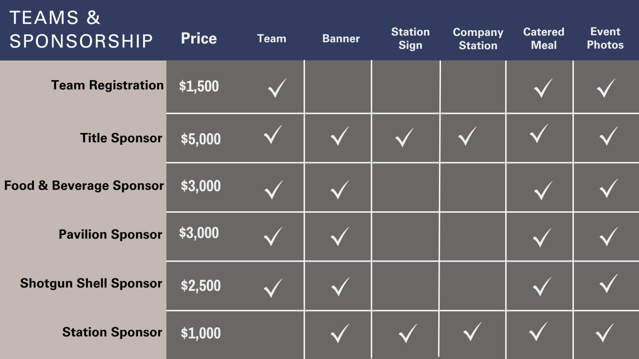Click the $5,000 Title Sponsor price
The image size is (639, 359).
pos(201,139)
